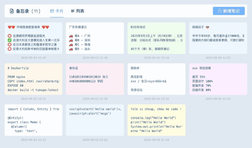Click the car emoji beside 粤D 汕头

(x=71, y=49)
